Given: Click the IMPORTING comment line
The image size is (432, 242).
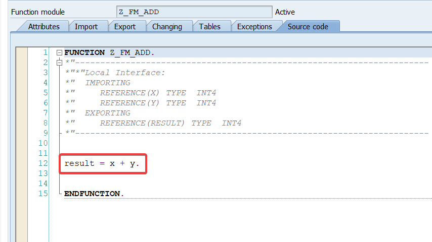Looking at the screenshot, I should pyautogui.click(x=98, y=83).
